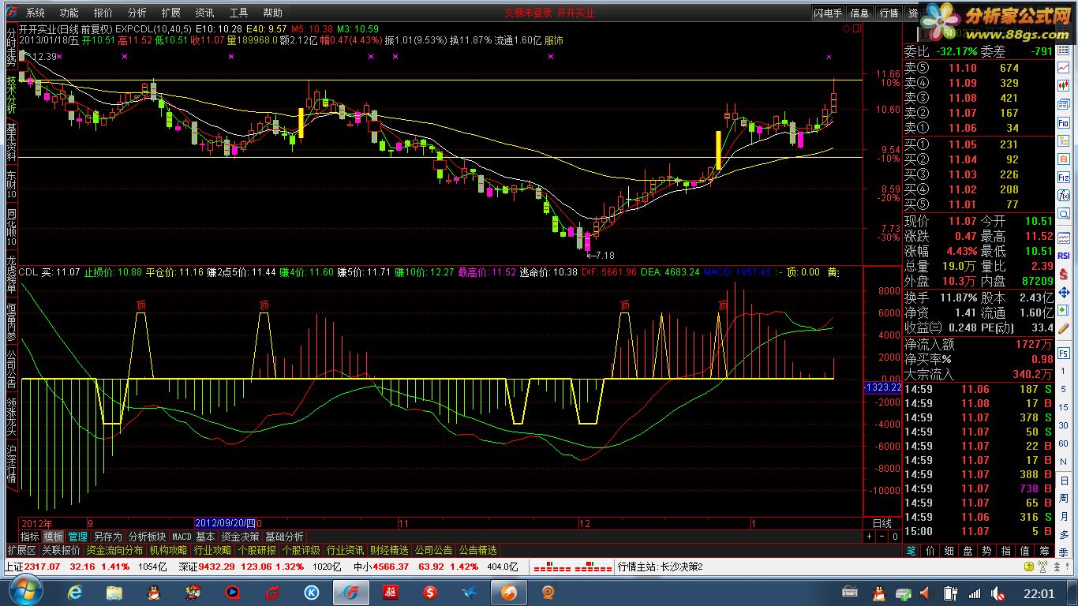
Task: Select the 5-minute period
Action: coord(1064,389)
